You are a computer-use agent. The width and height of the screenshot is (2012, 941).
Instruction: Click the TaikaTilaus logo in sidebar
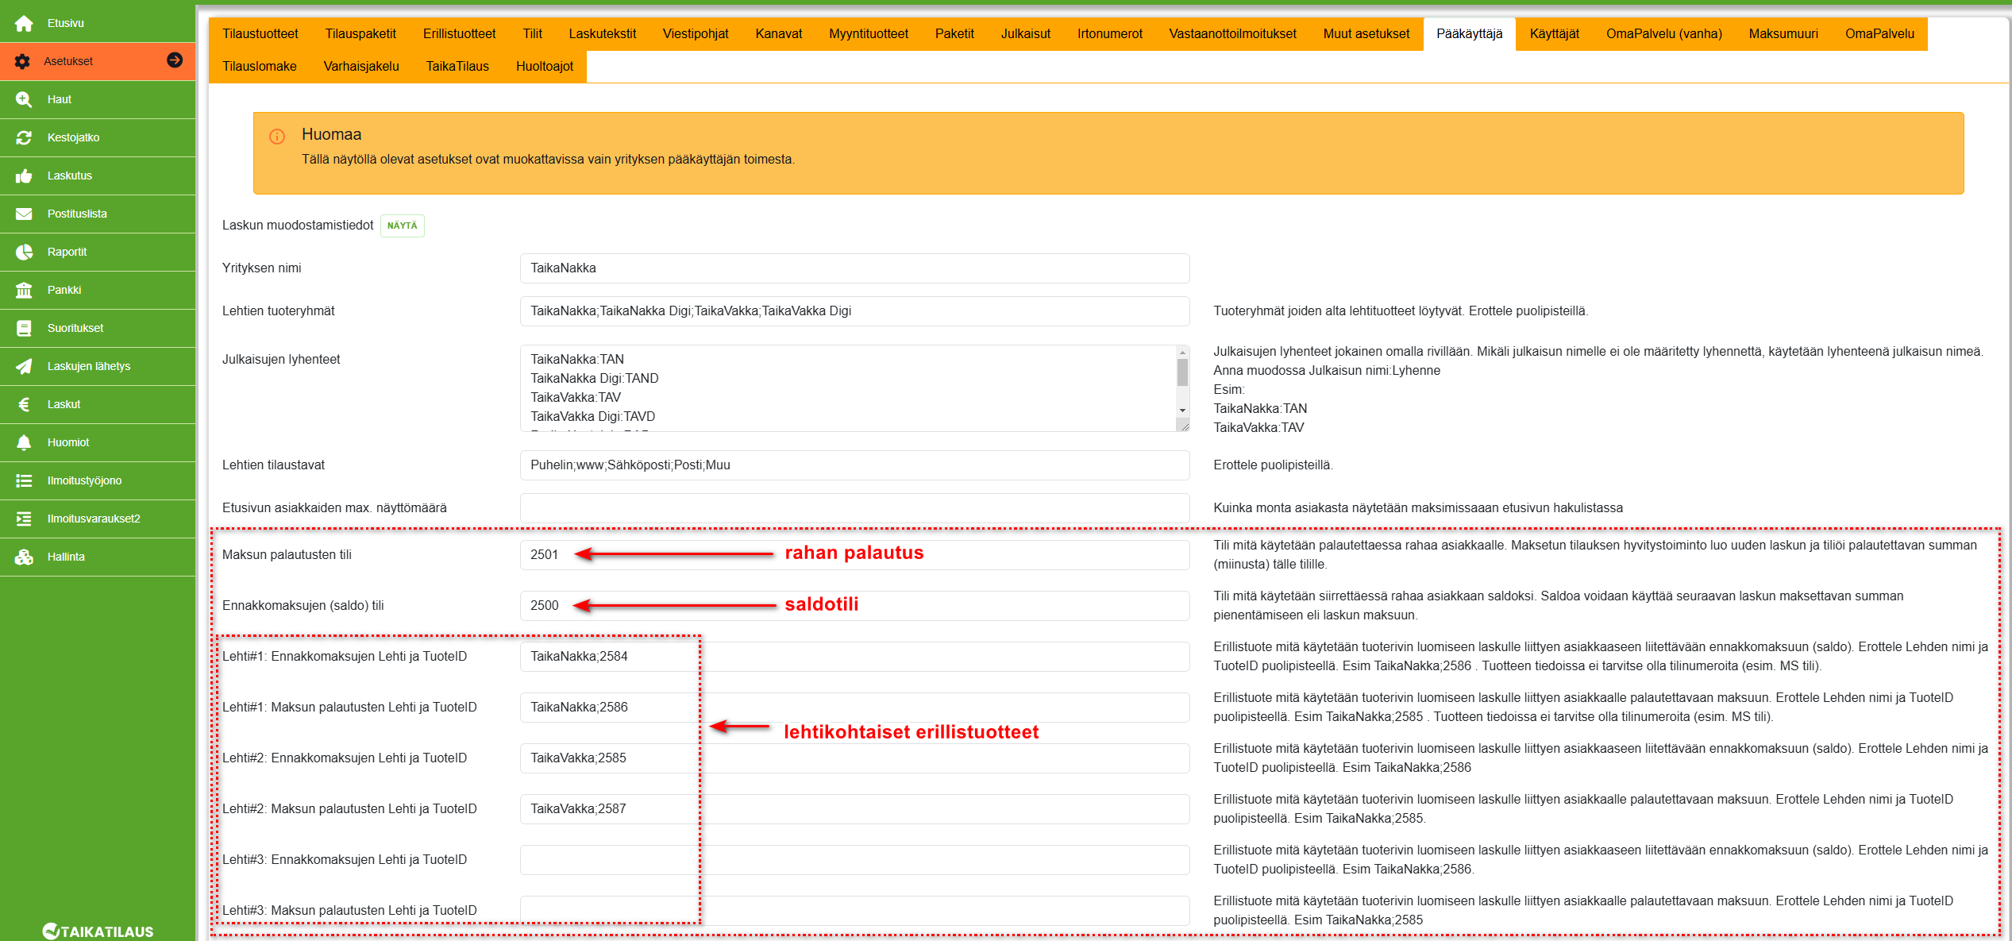point(98,931)
